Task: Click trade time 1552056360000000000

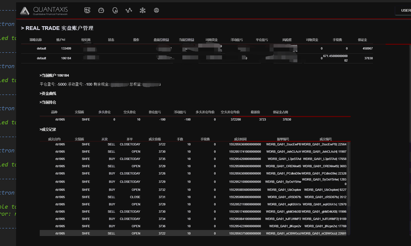Action: coord(245,144)
